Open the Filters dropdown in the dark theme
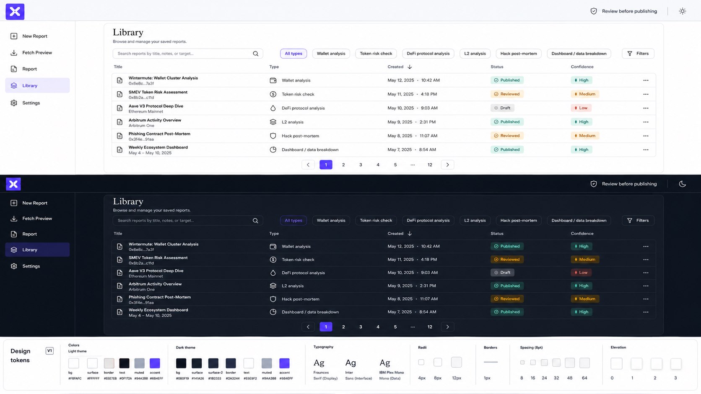This screenshot has height=394, width=701. 638,221
